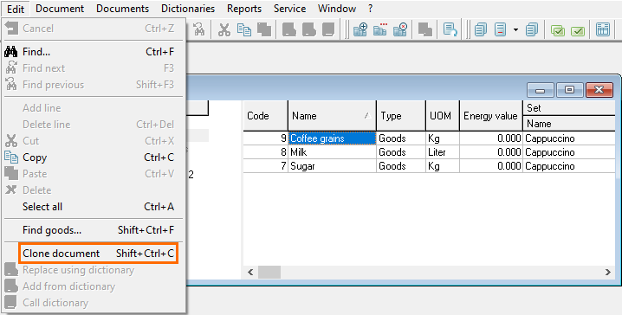Screen dimensions: 622x315
Task: Click the Copy icon in the toolbar
Action: coord(244,29)
